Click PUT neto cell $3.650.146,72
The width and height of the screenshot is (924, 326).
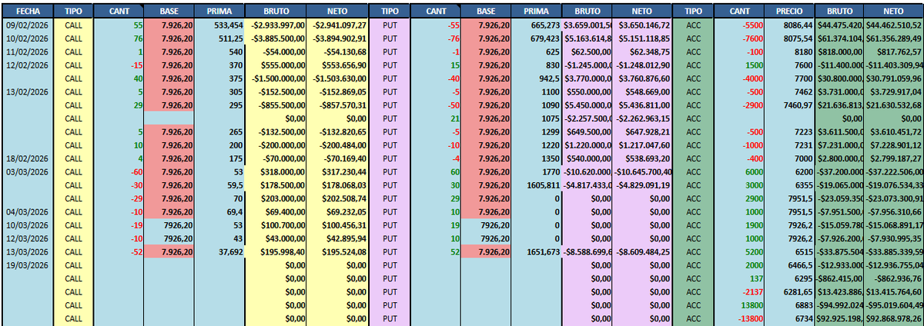(641, 25)
